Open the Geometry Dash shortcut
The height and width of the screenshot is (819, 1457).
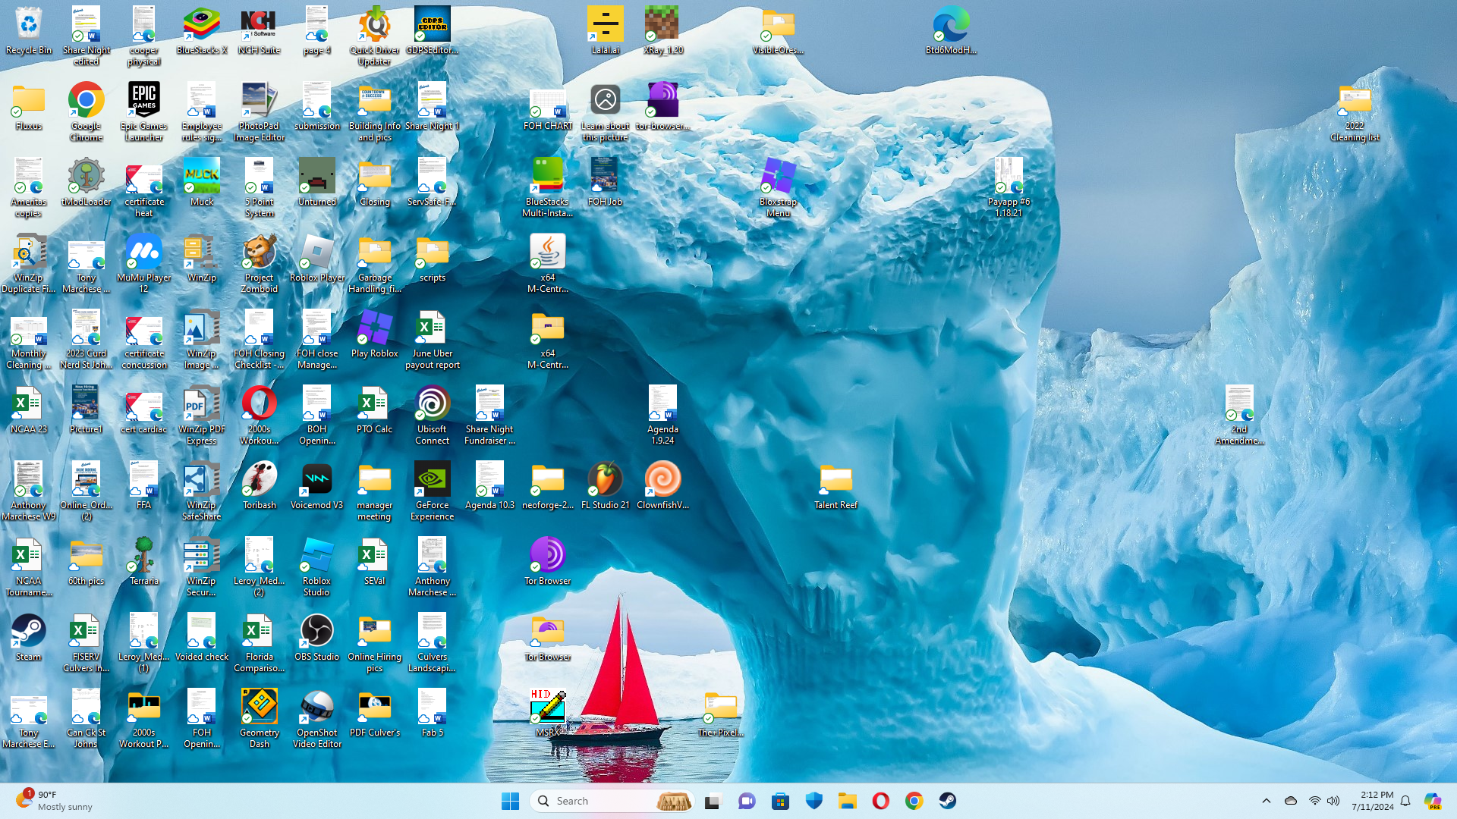click(x=259, y=707)
